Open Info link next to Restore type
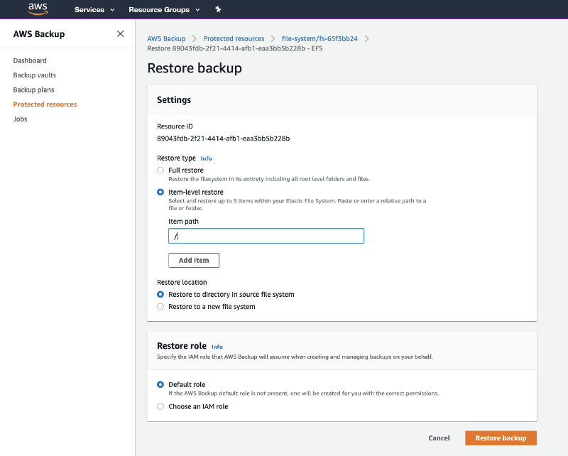 point(206,158)
